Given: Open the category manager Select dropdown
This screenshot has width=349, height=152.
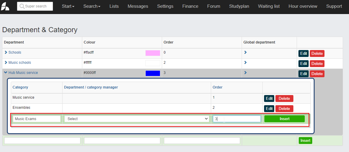Looking at the screenshot, I should [x=137, y=119].
